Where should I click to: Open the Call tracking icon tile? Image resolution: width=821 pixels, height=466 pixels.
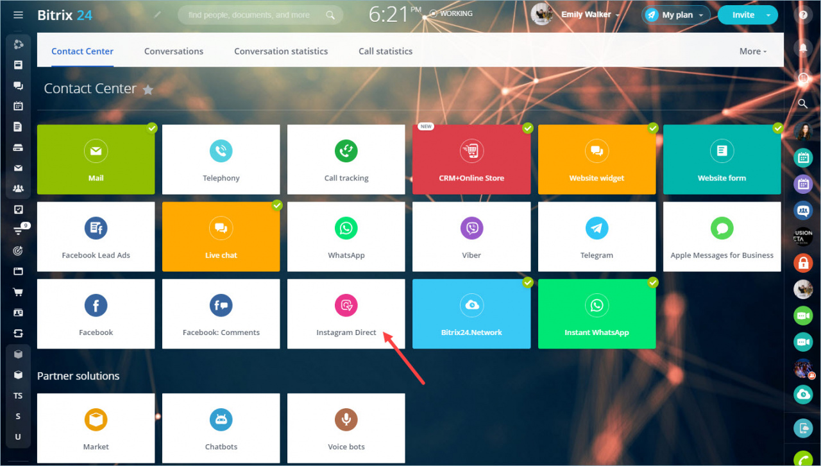click(x=346, y=151)
